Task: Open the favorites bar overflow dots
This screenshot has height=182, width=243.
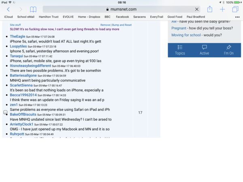Action: tap(237, 17)
